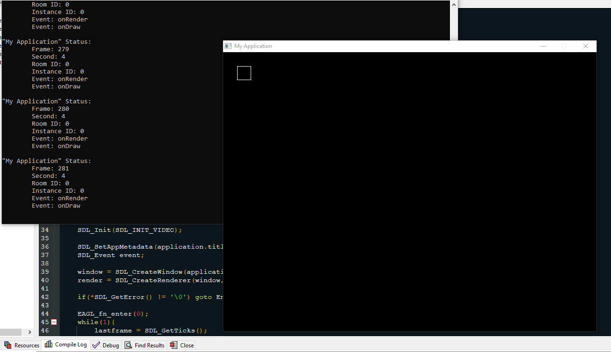The height and width of the screenshot is (352, 611).
Task: Show the Find Results tab
Action: tap(145, 345)
